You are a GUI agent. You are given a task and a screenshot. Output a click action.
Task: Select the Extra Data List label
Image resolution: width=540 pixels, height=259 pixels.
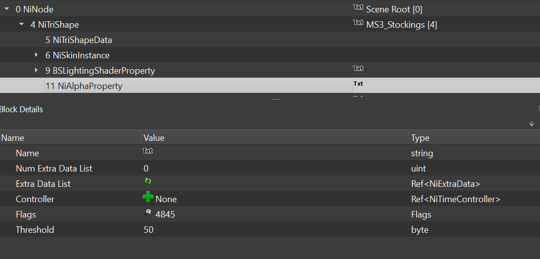click(43, 184)
